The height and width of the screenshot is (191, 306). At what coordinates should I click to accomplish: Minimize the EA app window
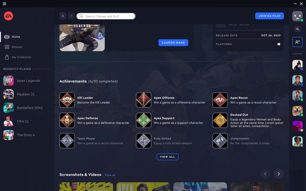click(x=295, y=4)
